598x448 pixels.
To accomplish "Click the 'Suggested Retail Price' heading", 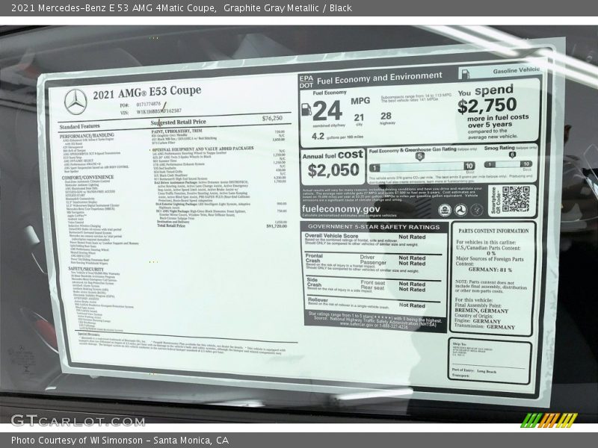I will (x=178, y=122).
